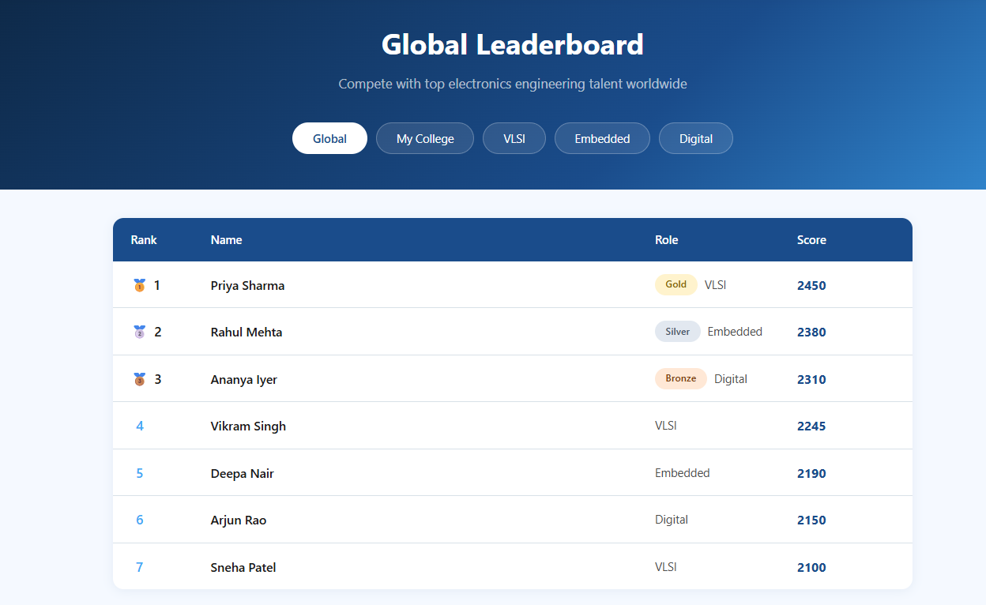Screen dimensions: 986x605
Task: Select the name Rahul Mehta
Action: pyautogui.click(x=246, y=332)
